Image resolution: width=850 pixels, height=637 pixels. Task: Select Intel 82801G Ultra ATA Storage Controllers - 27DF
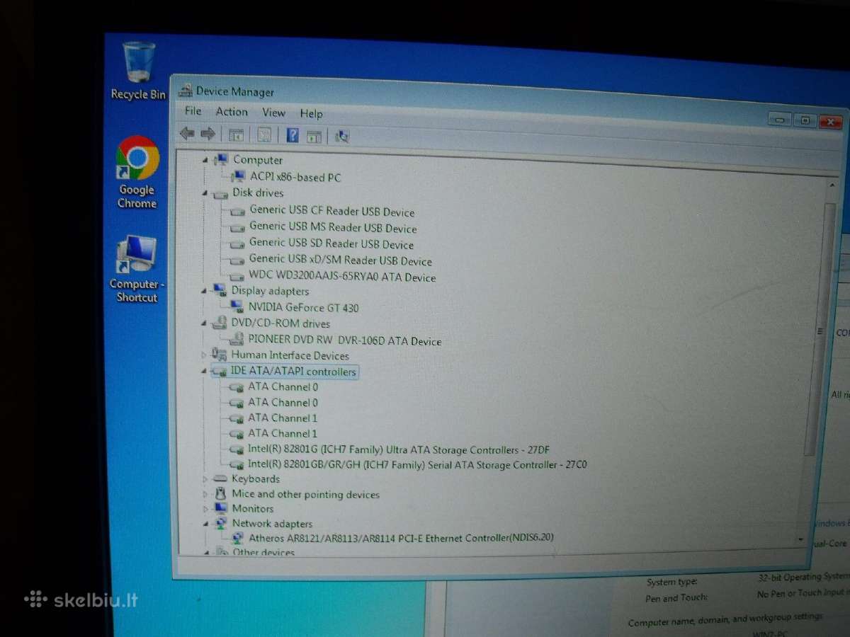(399, 449)
